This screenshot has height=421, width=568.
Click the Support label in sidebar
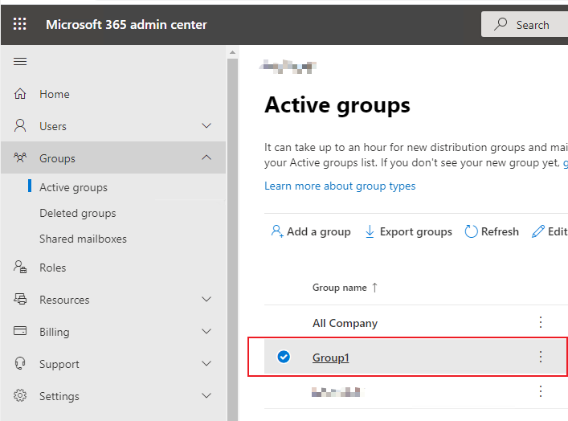[x=59, y=365]
